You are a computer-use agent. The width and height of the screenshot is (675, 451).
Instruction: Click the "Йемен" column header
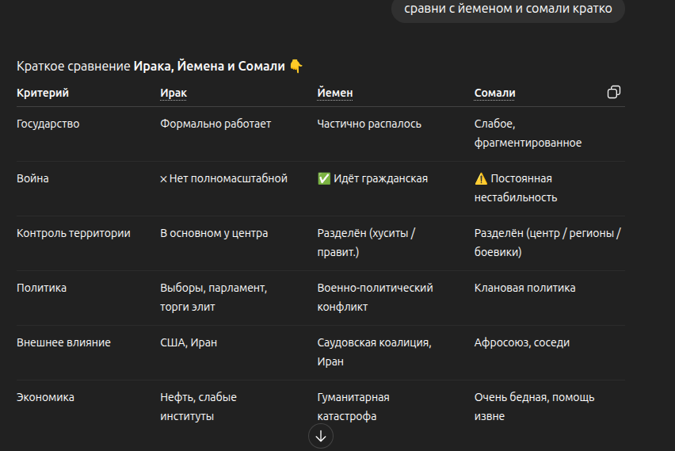pos(335,93)
